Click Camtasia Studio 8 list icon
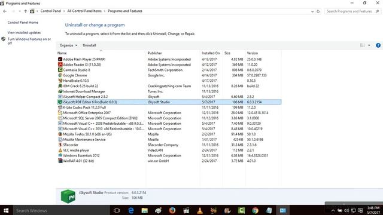383x215 pixels. [x=60, y=70]
